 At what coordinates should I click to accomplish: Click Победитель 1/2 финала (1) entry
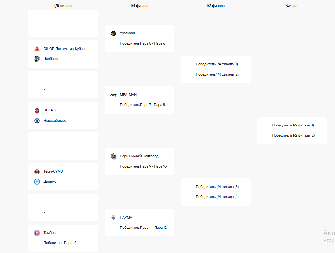pos(293,126)
